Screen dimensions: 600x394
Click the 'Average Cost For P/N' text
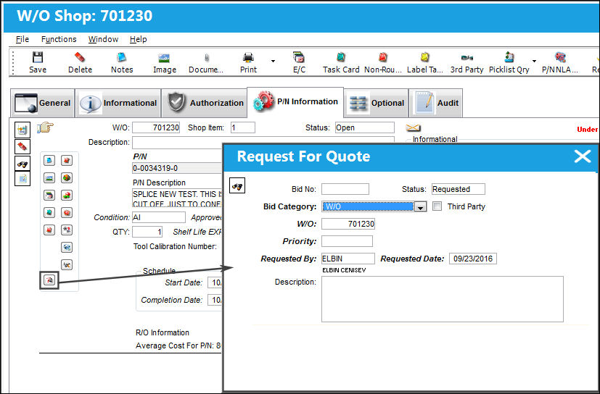178,345
